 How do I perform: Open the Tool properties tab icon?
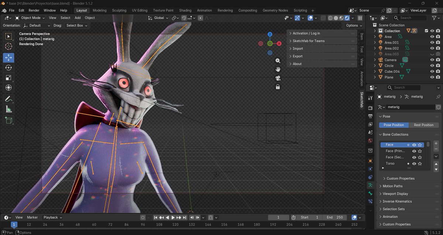[x=370, y=97]
